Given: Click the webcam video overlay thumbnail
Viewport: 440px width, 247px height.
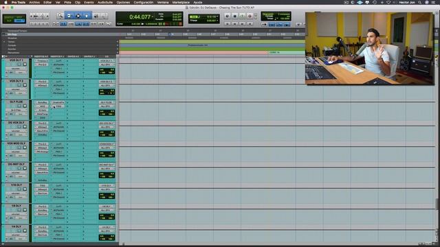Looking at the screenshot, I should point(370,48).
